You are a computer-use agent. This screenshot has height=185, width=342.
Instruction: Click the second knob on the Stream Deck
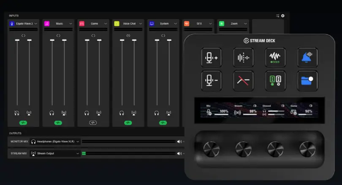244,149
